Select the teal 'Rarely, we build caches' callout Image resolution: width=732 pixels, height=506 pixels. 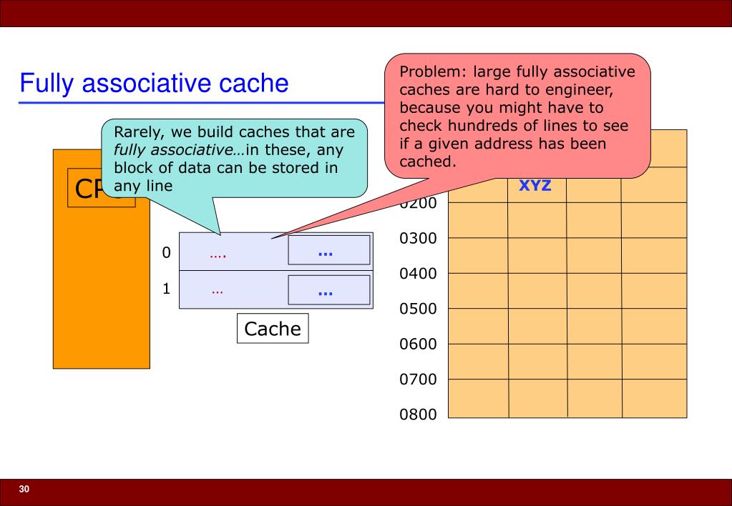click(x=235, y=158)
